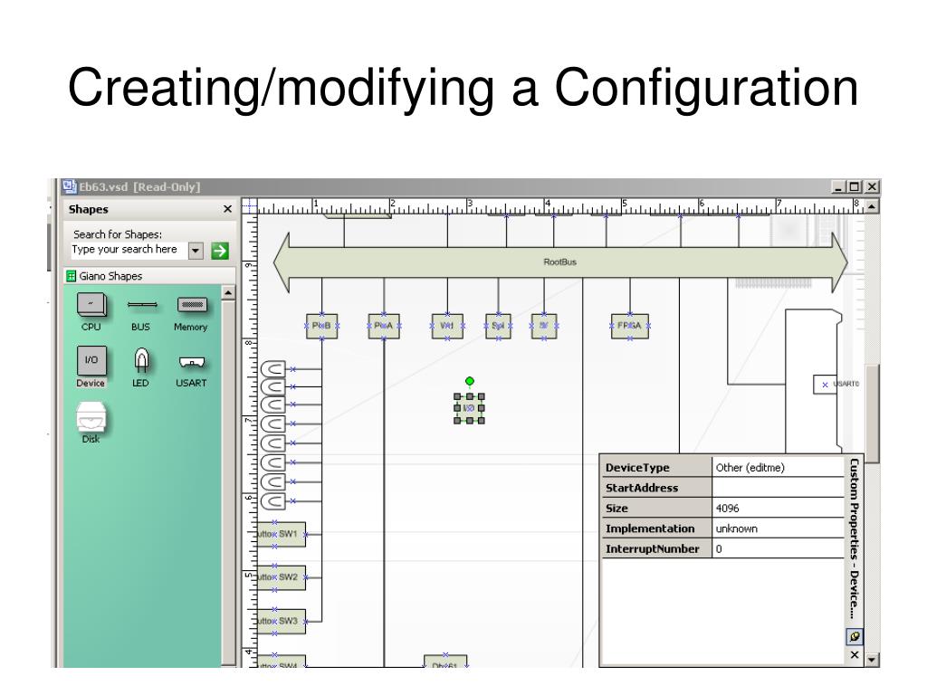Open the shape search dropdown arrow
This screenshot has width=927, height=695.
coord(196,251)
